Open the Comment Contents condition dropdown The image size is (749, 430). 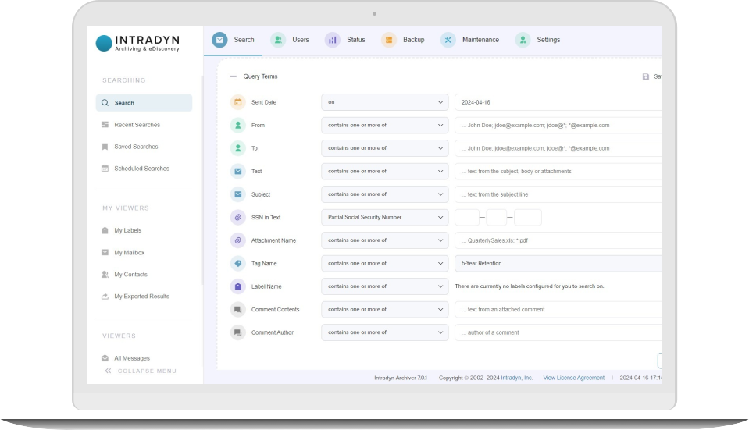[x=385, y=309]
